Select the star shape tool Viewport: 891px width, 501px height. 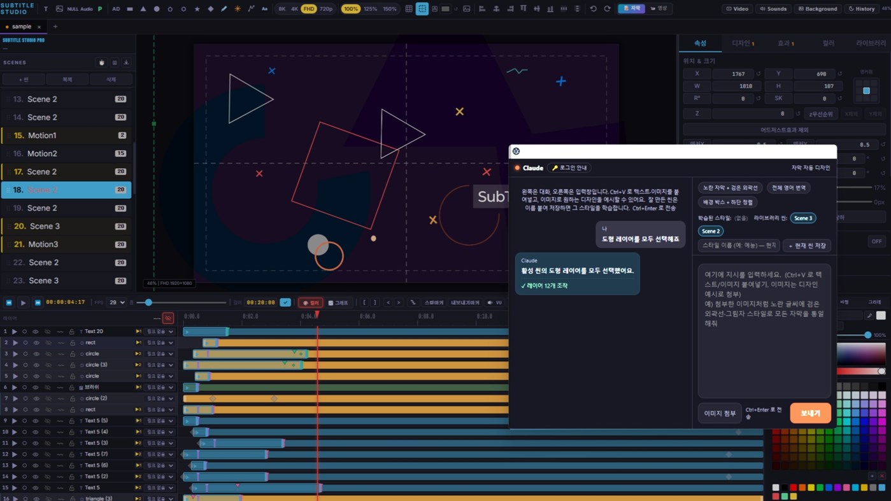tap(197, 9)
